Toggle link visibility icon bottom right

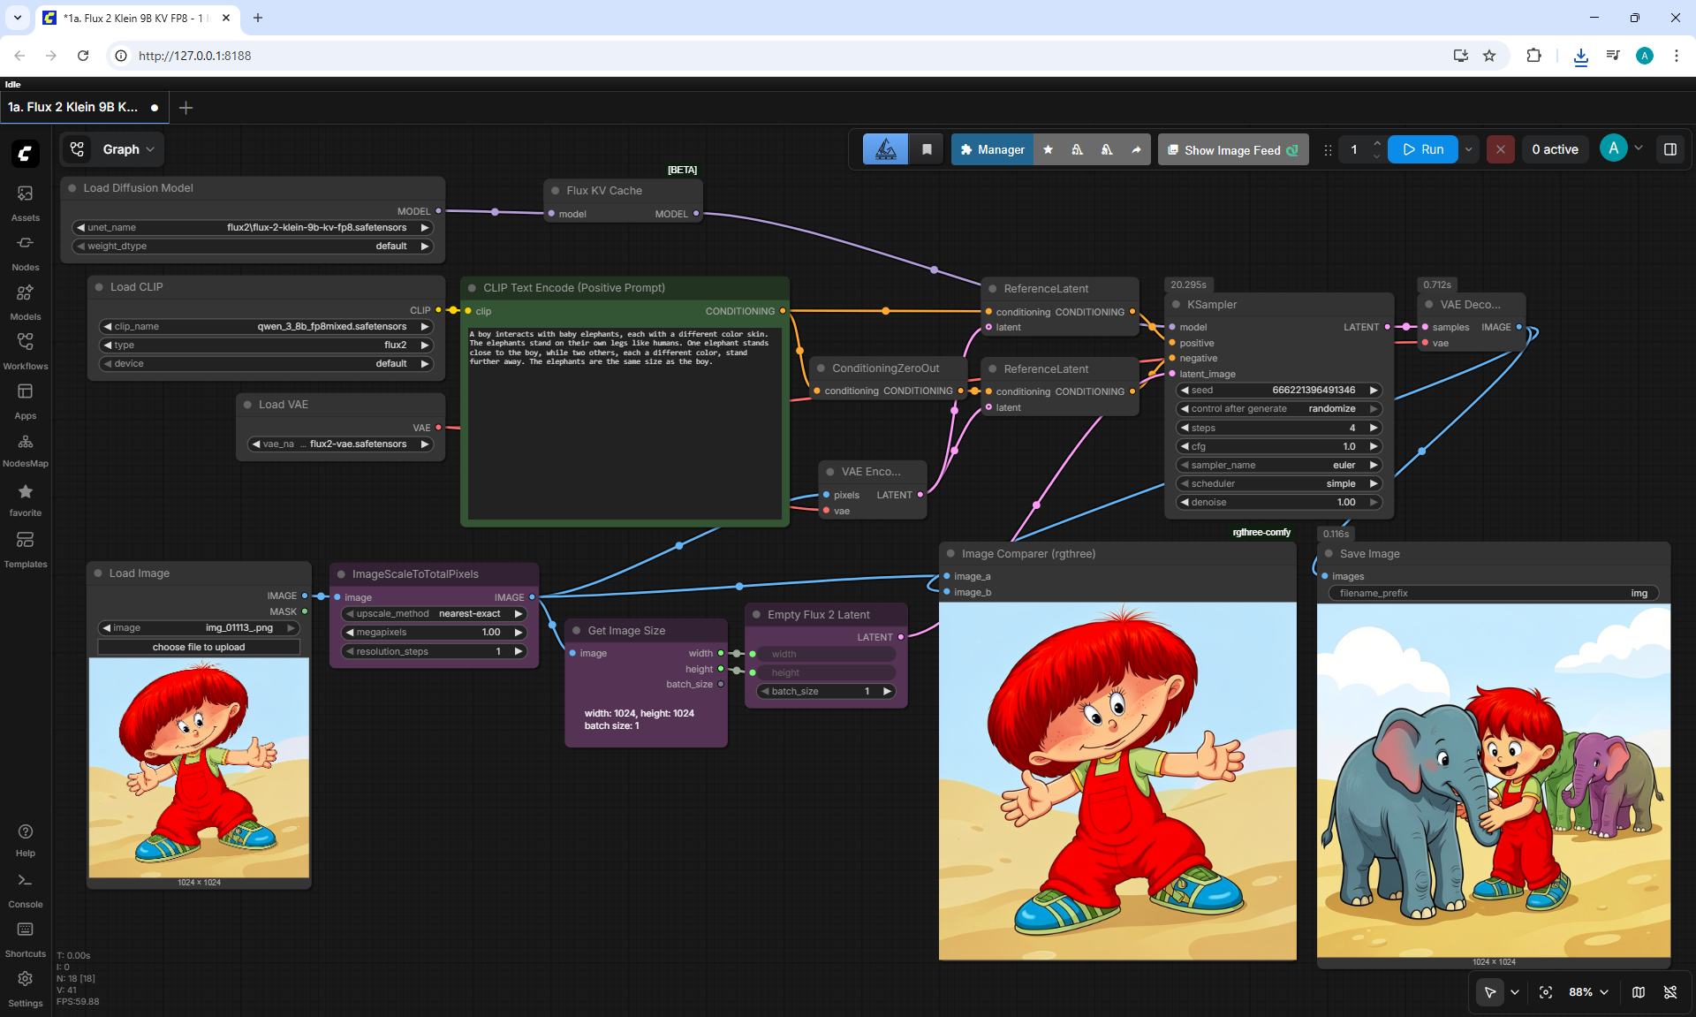[x=1670, y=992]
